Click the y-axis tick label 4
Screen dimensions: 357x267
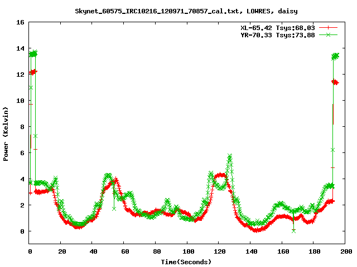[22, 179]
